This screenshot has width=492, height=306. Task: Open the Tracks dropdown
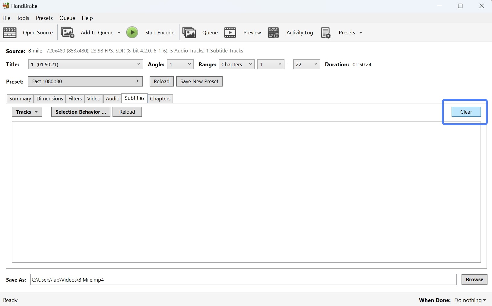click(27, 112)
